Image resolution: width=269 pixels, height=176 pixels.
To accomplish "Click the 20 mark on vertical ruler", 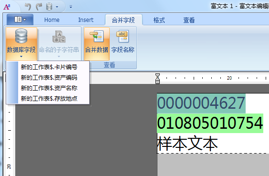I will pyautogui.click(x=9, y=166).
